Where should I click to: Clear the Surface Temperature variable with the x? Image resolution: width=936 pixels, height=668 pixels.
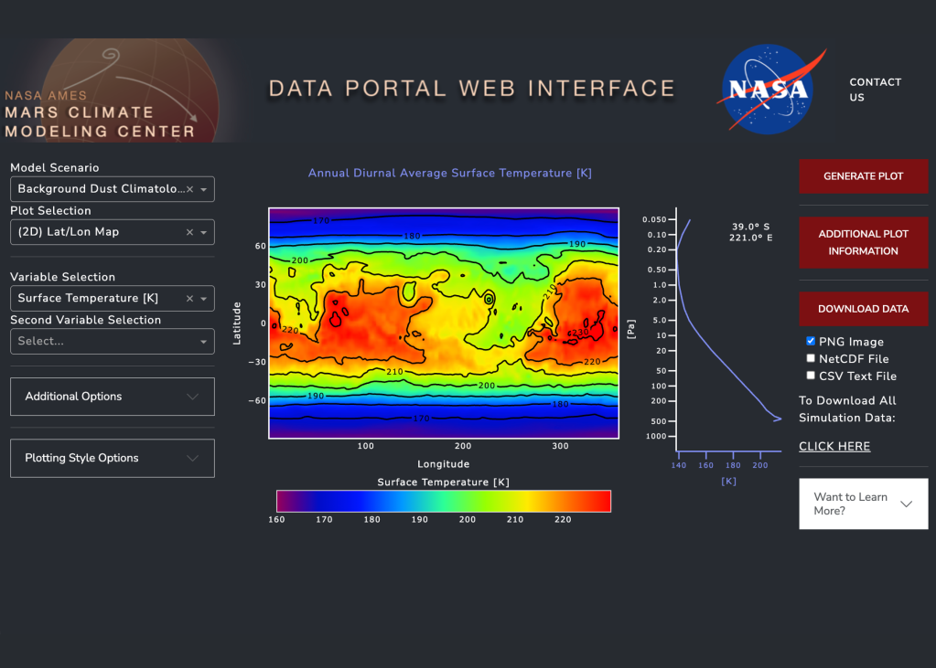click(x=189, y=298)
